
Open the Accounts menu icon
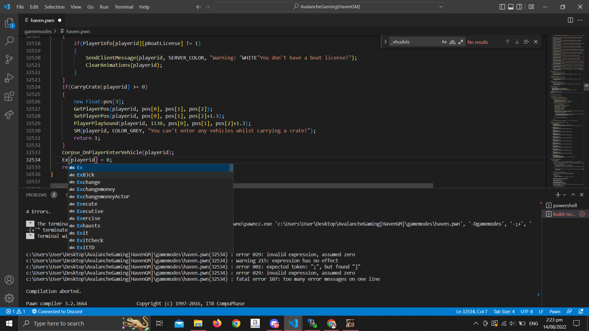pos(9,280)
